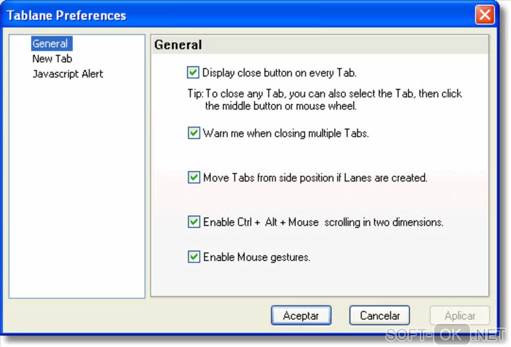Toggle the Warn me when closing multiple Tabs checkbox
This screenshot has width=511, height=347.
pos(194,133)
